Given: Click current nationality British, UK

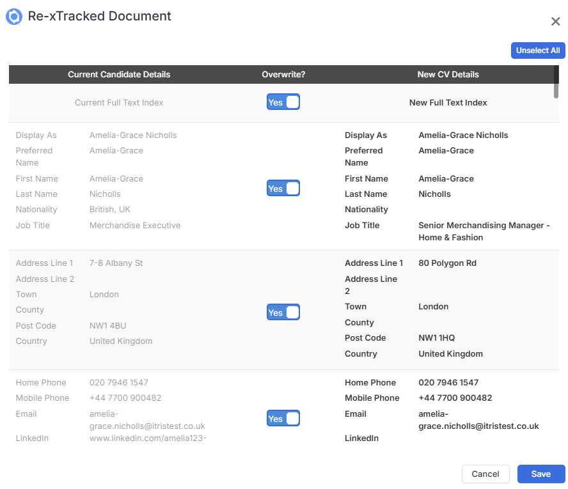Looking at the screenshot, I should (x=110, y=210).
